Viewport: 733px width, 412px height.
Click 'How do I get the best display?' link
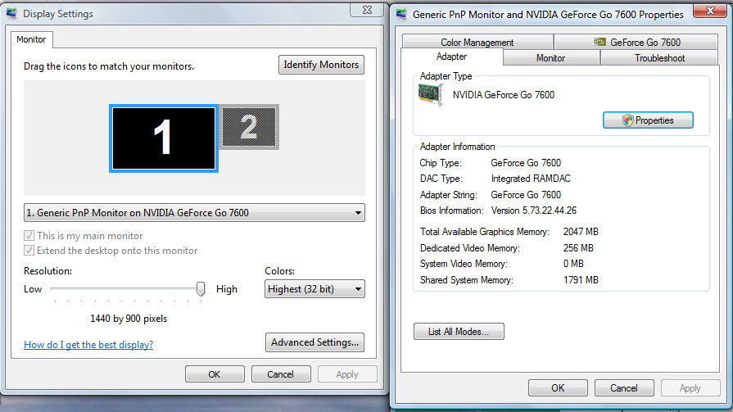tap(88, 345)
